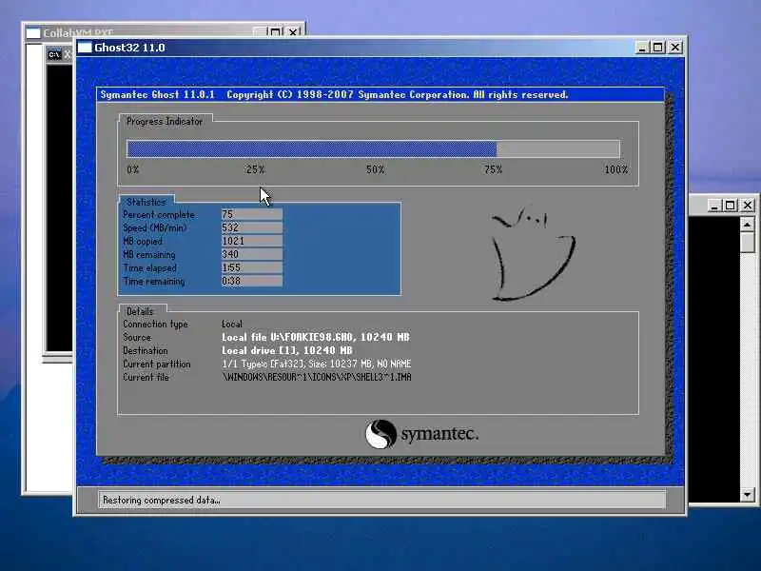Click the Ghost32 11.0 title bar icon
The image size is (761, 571).
pyautogui.click(x=85, y=48)
